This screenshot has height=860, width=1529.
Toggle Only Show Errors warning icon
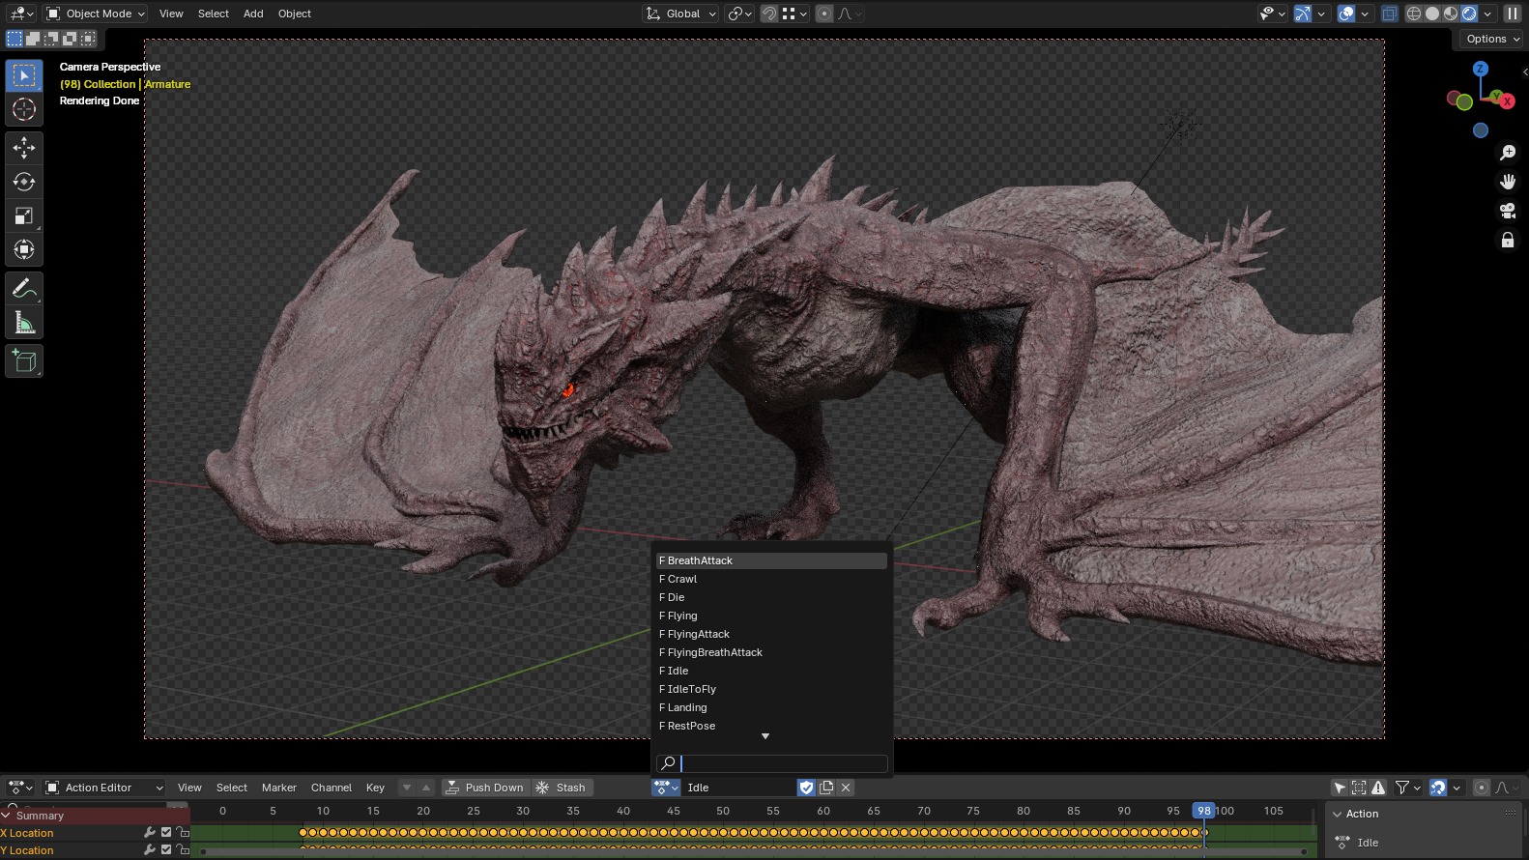[x=1378, y=788]
